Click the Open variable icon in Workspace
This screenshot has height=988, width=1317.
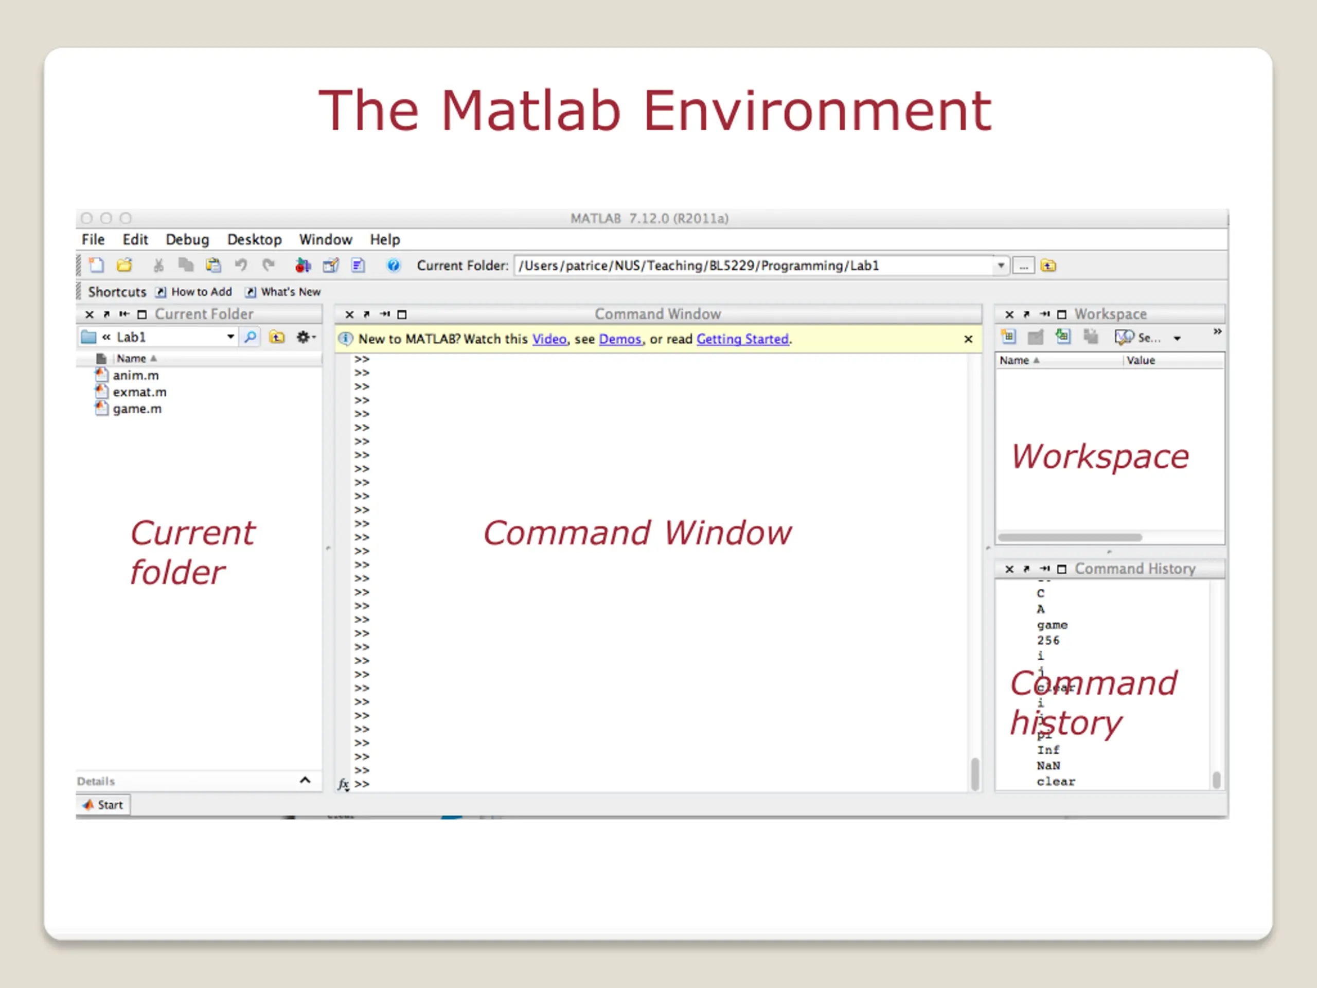pos(1036,338)
